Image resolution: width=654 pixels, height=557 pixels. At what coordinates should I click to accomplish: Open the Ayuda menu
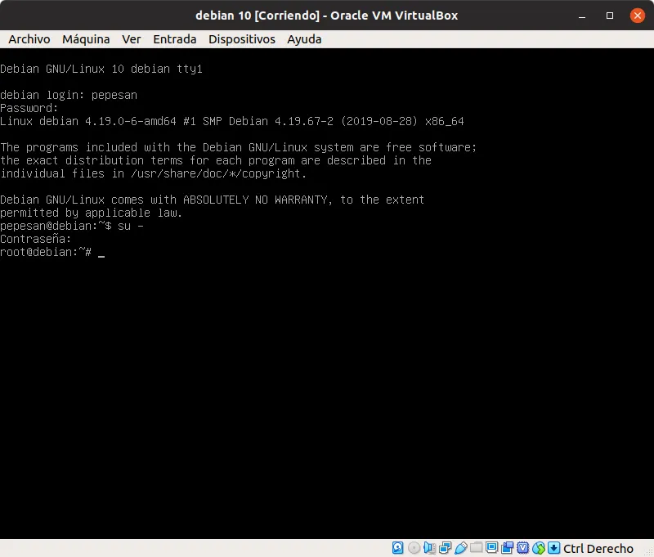pyautogui.click(x=304, y=39)
